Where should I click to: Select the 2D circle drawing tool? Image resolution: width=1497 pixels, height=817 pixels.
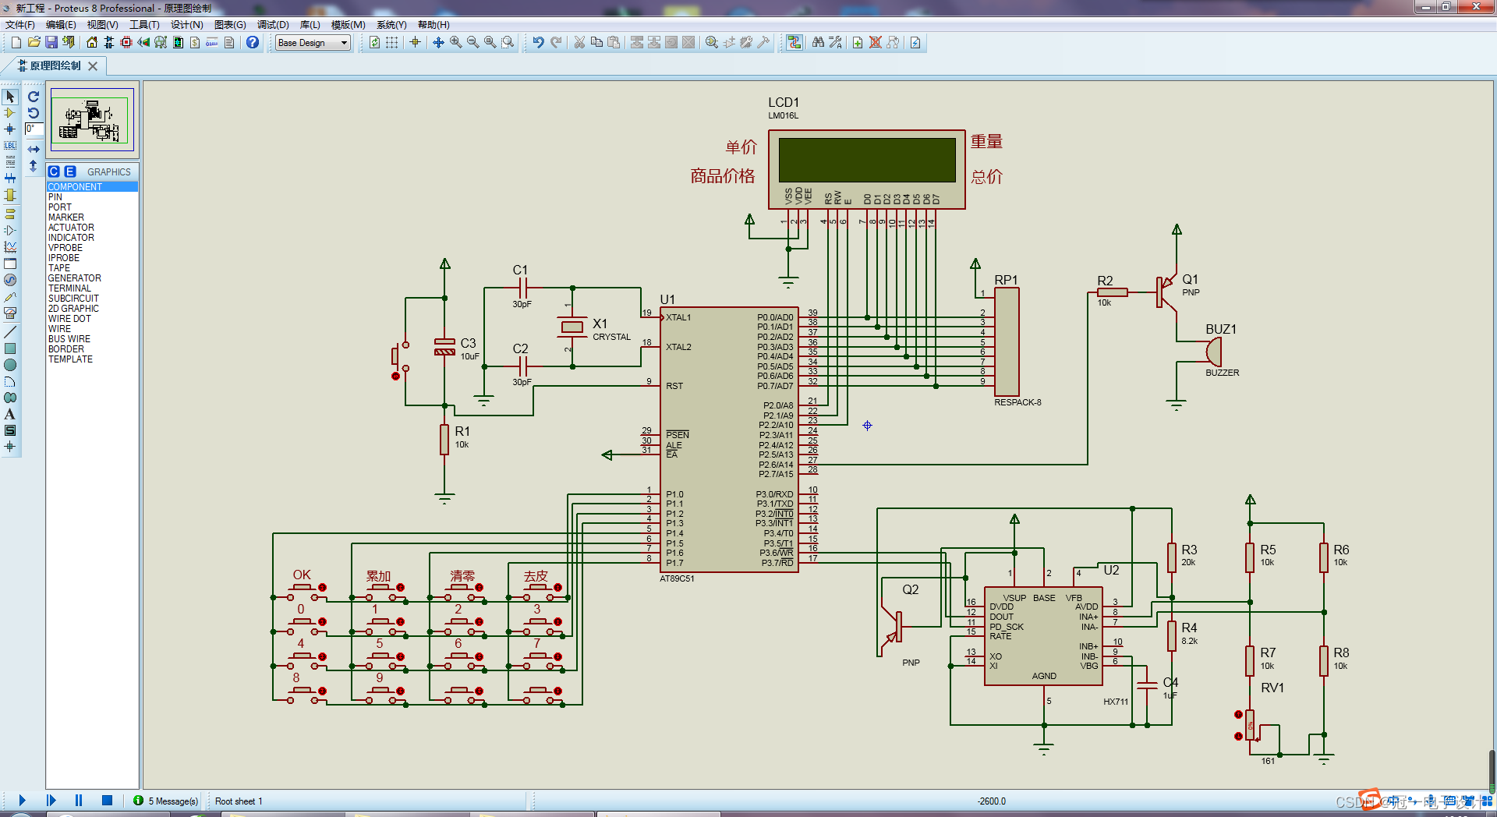(10, 365)
